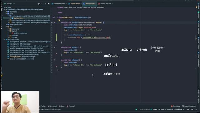Open the Project tool window side tab

coord(2,6)
